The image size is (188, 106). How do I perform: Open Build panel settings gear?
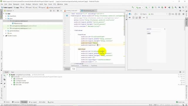pyautogui.click(x=180, y=72)
